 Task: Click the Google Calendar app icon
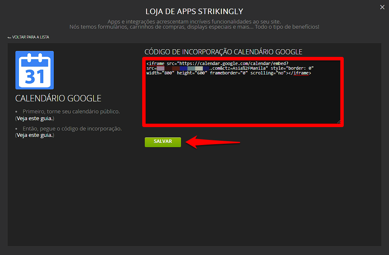[x=35, y=70]
